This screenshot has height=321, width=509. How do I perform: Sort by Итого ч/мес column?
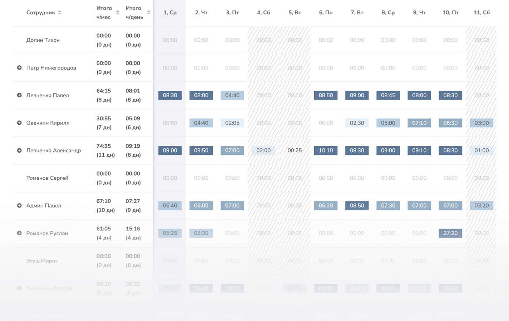(x=118, y=12)
